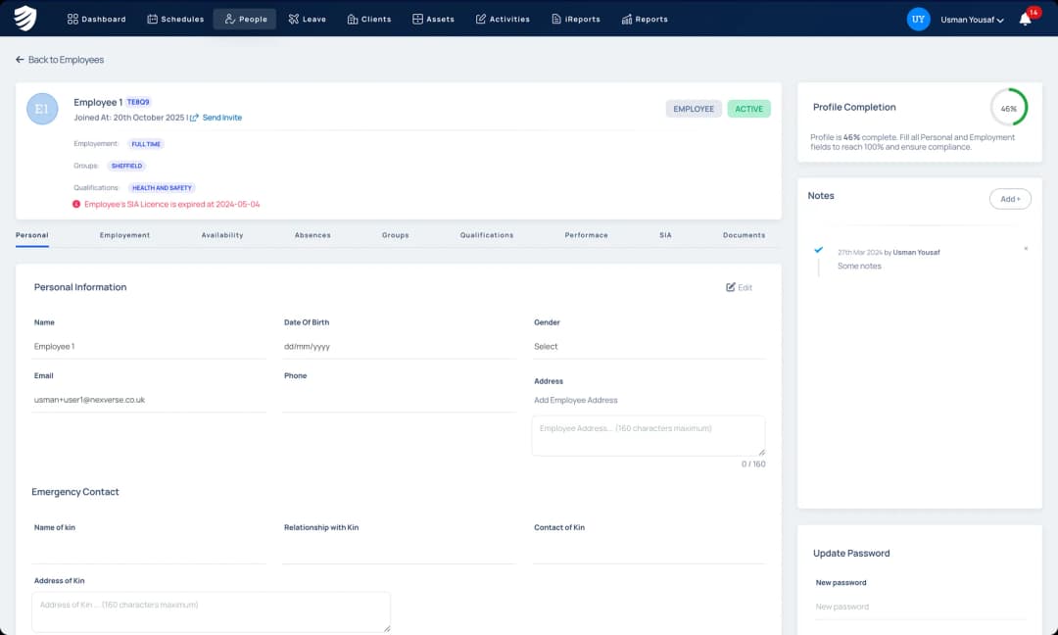
Task: Click the UY user avatar
Action: [918, 19]
